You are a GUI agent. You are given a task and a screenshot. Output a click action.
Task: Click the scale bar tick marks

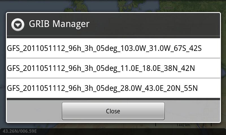pyautogui.click(x=183, y=125)
